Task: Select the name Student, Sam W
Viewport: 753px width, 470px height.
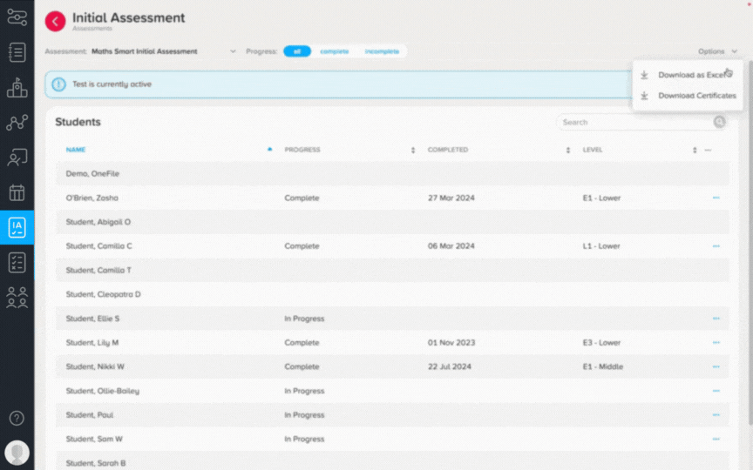Action: [93, 439]
